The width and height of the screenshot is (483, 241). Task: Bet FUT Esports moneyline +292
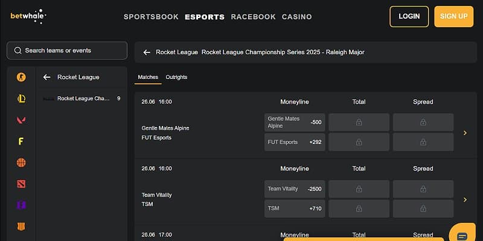pyautogui.click(x=295, y=142)
